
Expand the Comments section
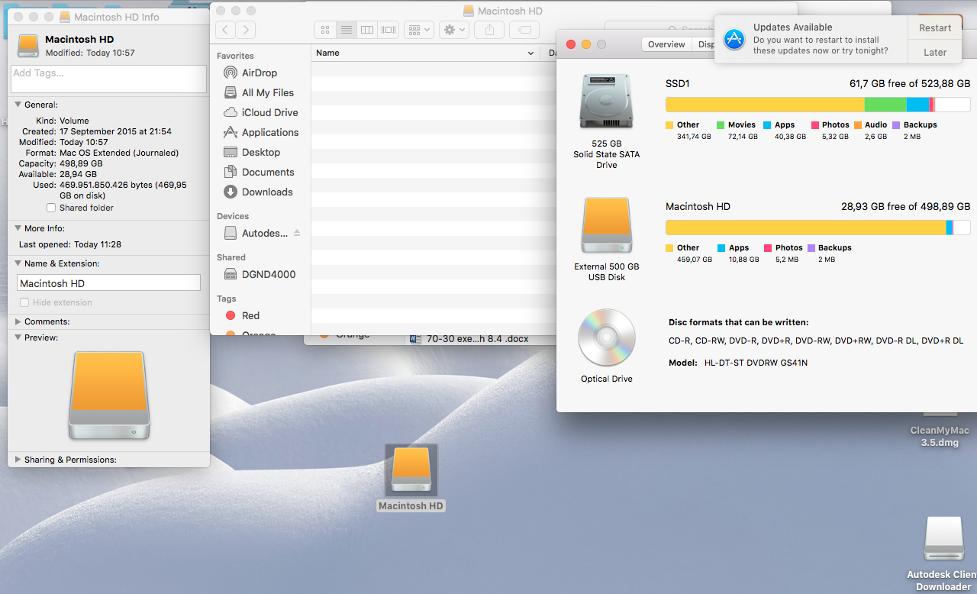[18, 321]
